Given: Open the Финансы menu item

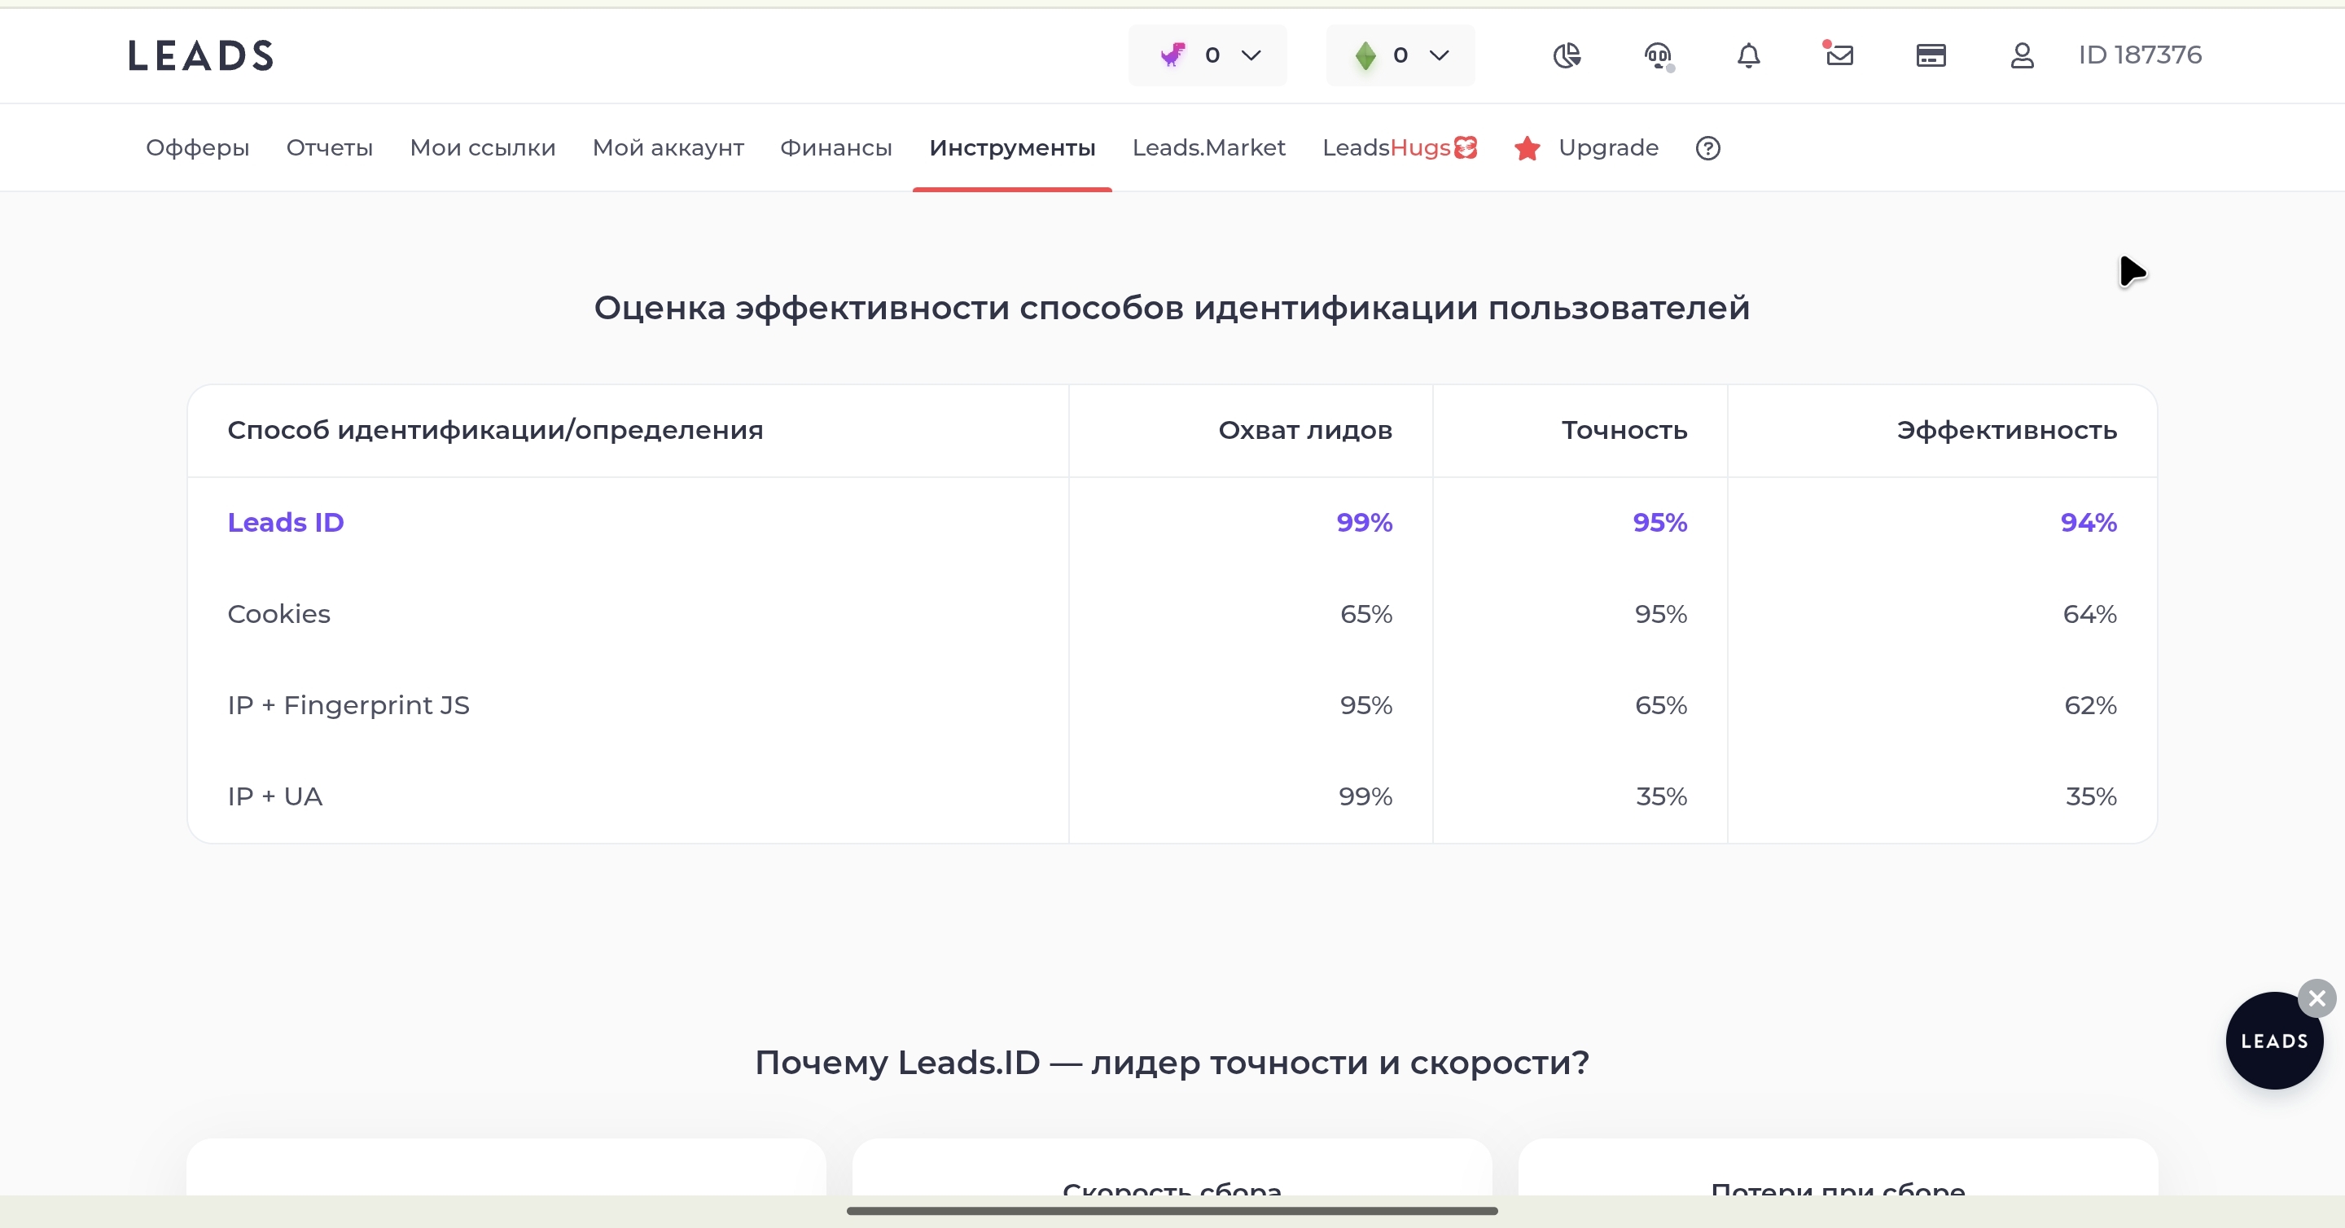Looking at the screenshot, I should tap(835, 147).
